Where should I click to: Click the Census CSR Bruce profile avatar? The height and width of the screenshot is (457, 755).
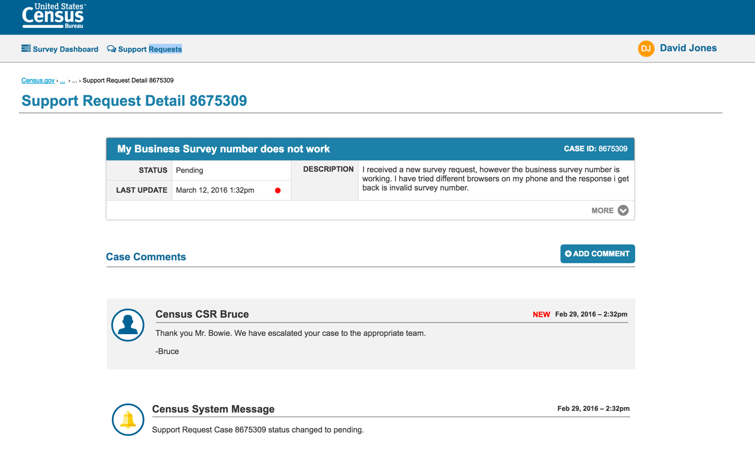click(x=128, y=325)
